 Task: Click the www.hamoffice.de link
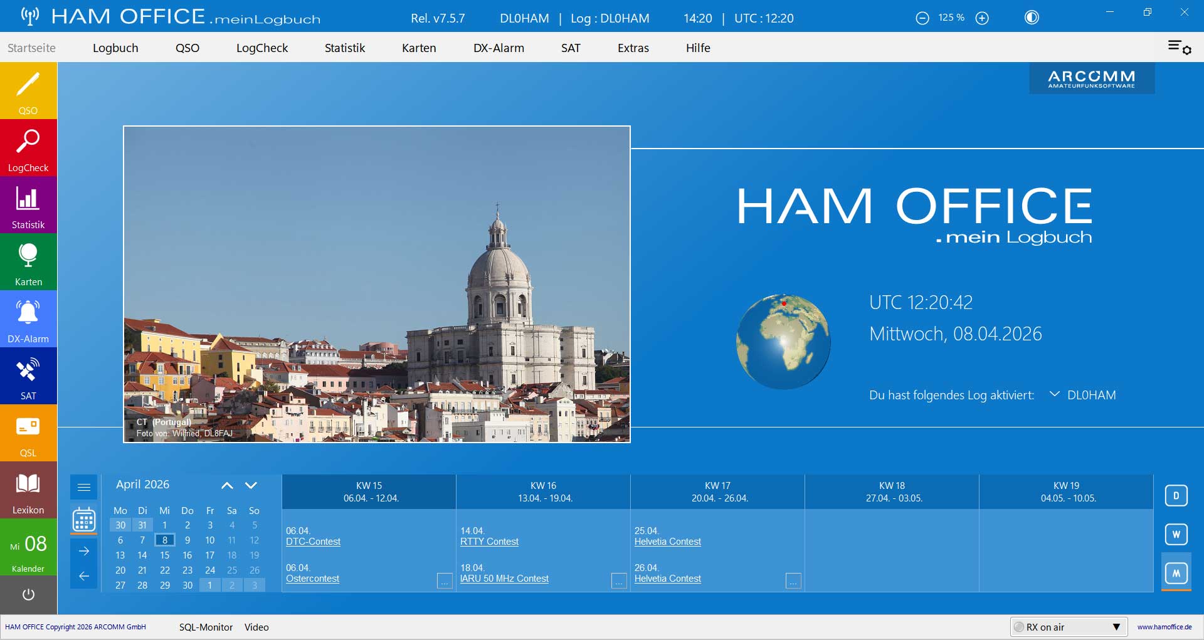(x=1164, y=627)
